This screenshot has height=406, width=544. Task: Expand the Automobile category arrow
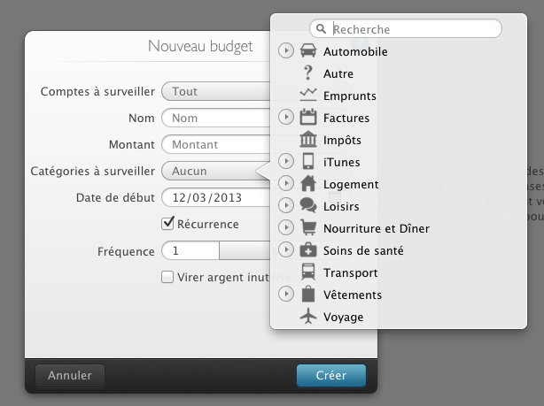coord(286,51)
